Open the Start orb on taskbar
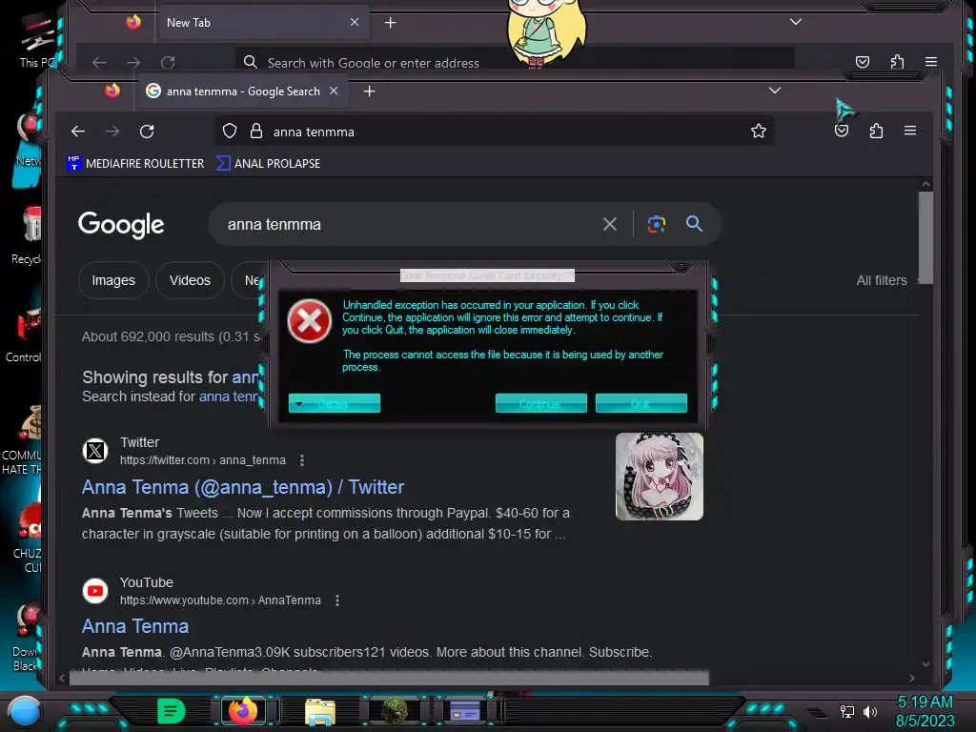The height and width of the screenshot is (732, 976). 24,711
